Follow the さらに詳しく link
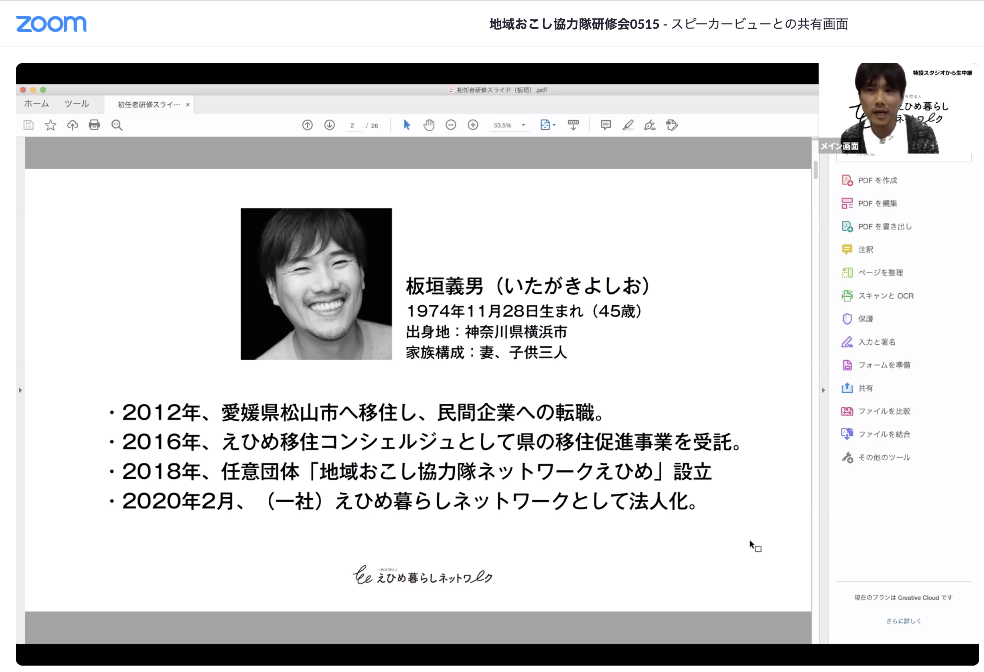 pyautogui.click(x=904, y=621)
